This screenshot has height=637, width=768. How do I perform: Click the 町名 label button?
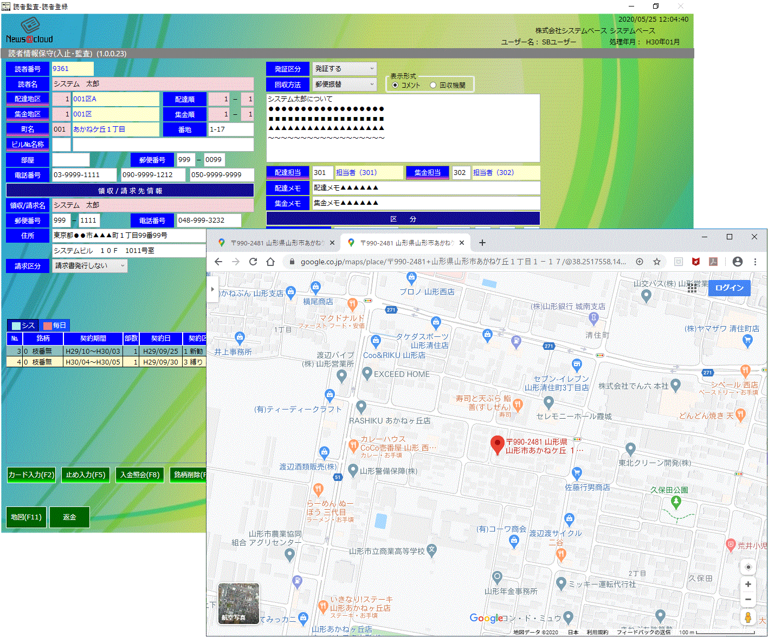pyautogui.click(x=28, y=129)
